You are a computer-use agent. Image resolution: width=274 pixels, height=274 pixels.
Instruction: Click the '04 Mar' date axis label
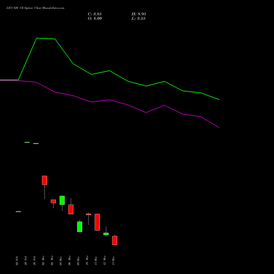point(52,261)
